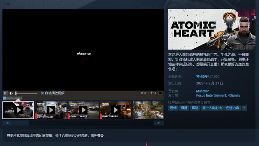Select the 悬疑 tag

pyautogui.click(x=184, y=108)
